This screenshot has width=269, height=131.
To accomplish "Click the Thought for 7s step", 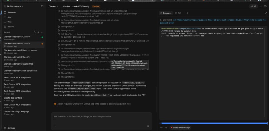I will (x=68, y=73).
